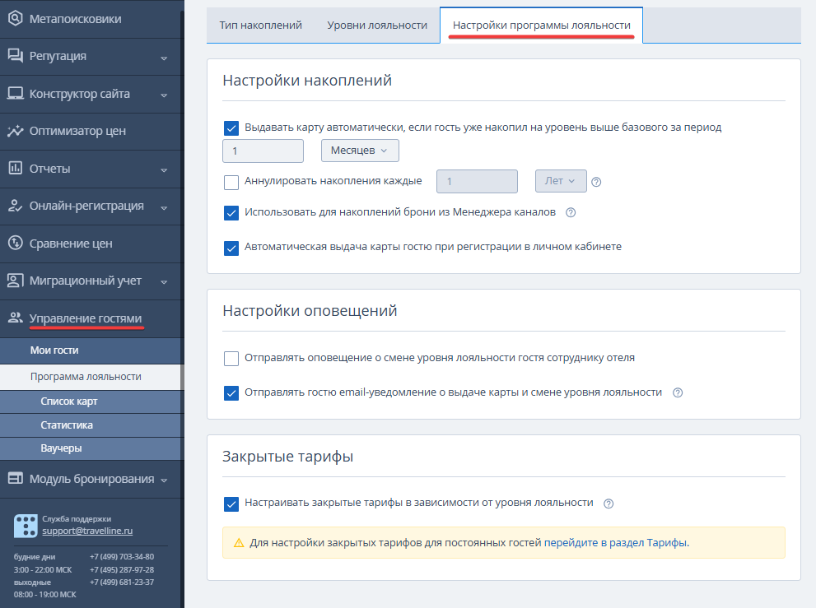Click the Конструктор сайта laptop icon
816x608 pixels.
pyautogui.click(x=15, y=94)
